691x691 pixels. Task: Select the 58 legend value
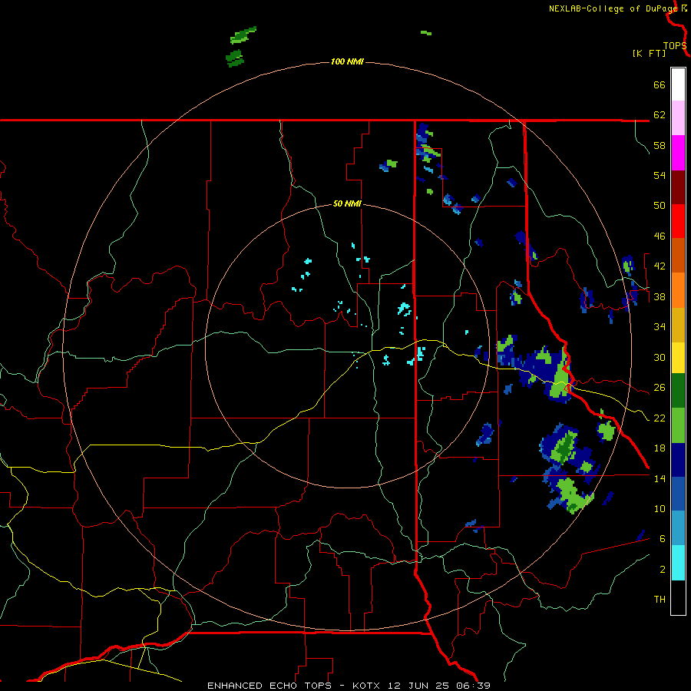pyautogui.click(x=660, y=145)
